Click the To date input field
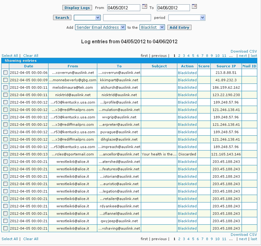Image resolution: width=261 pixels, height=246 pixels. 173,8
